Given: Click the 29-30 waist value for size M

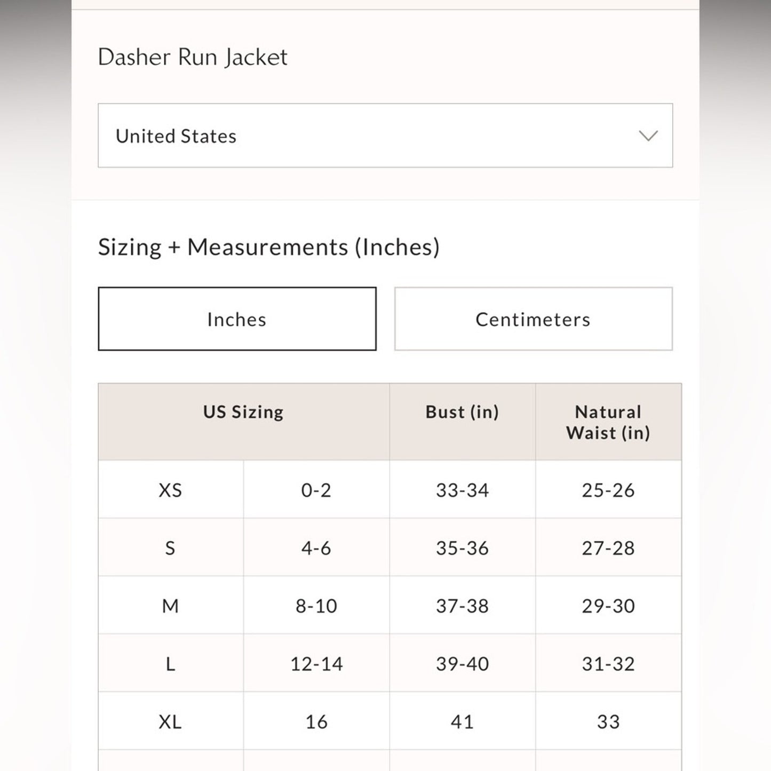Looking at the screenshot, I should pos(609,606).
